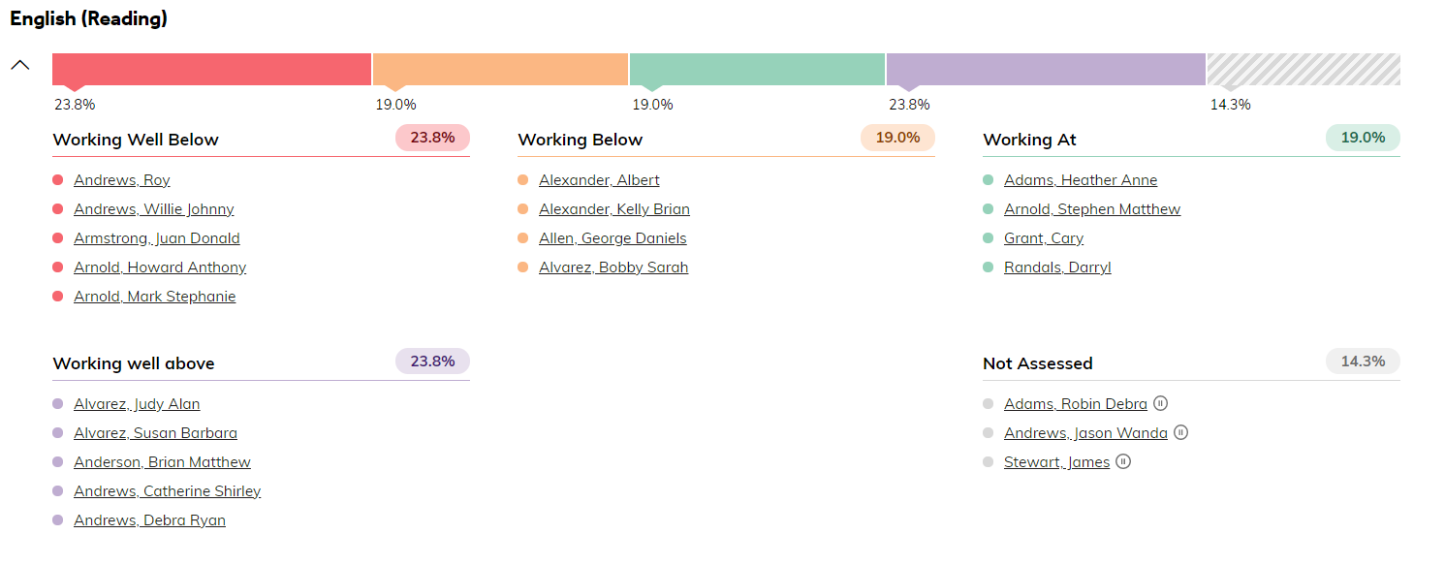Click the Working well above heading
The width and height of the screenshot is (1445, 566).
[x=134, y=363]
